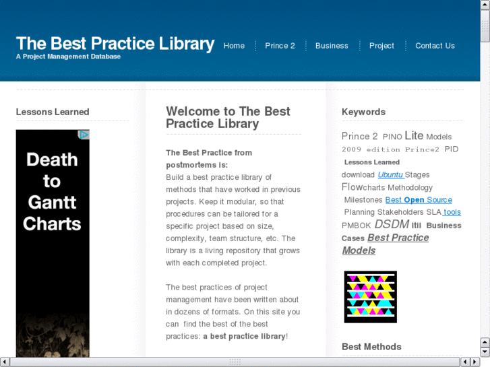Go to the Prince 2 menu page
Screen dimensions: 490x367
pos(280,46)
